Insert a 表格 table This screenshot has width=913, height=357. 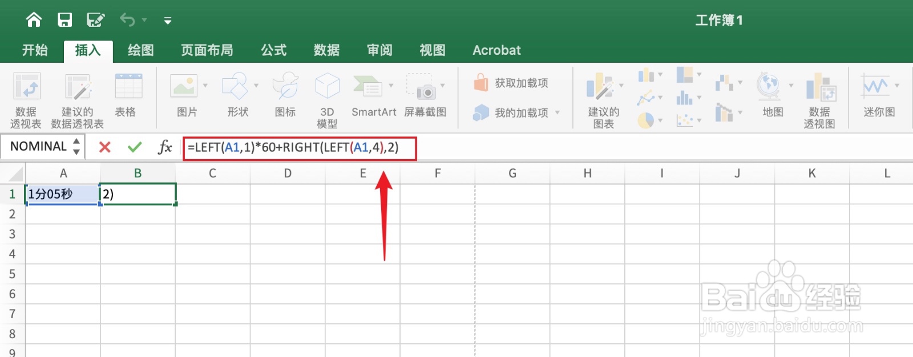click(x=128, y=95)
